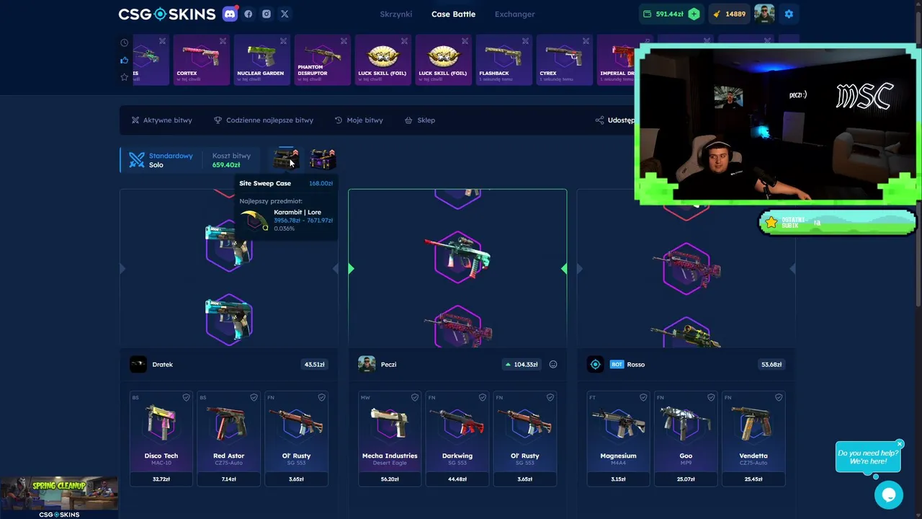Open the Cyrex drop card

coord(564,60)
